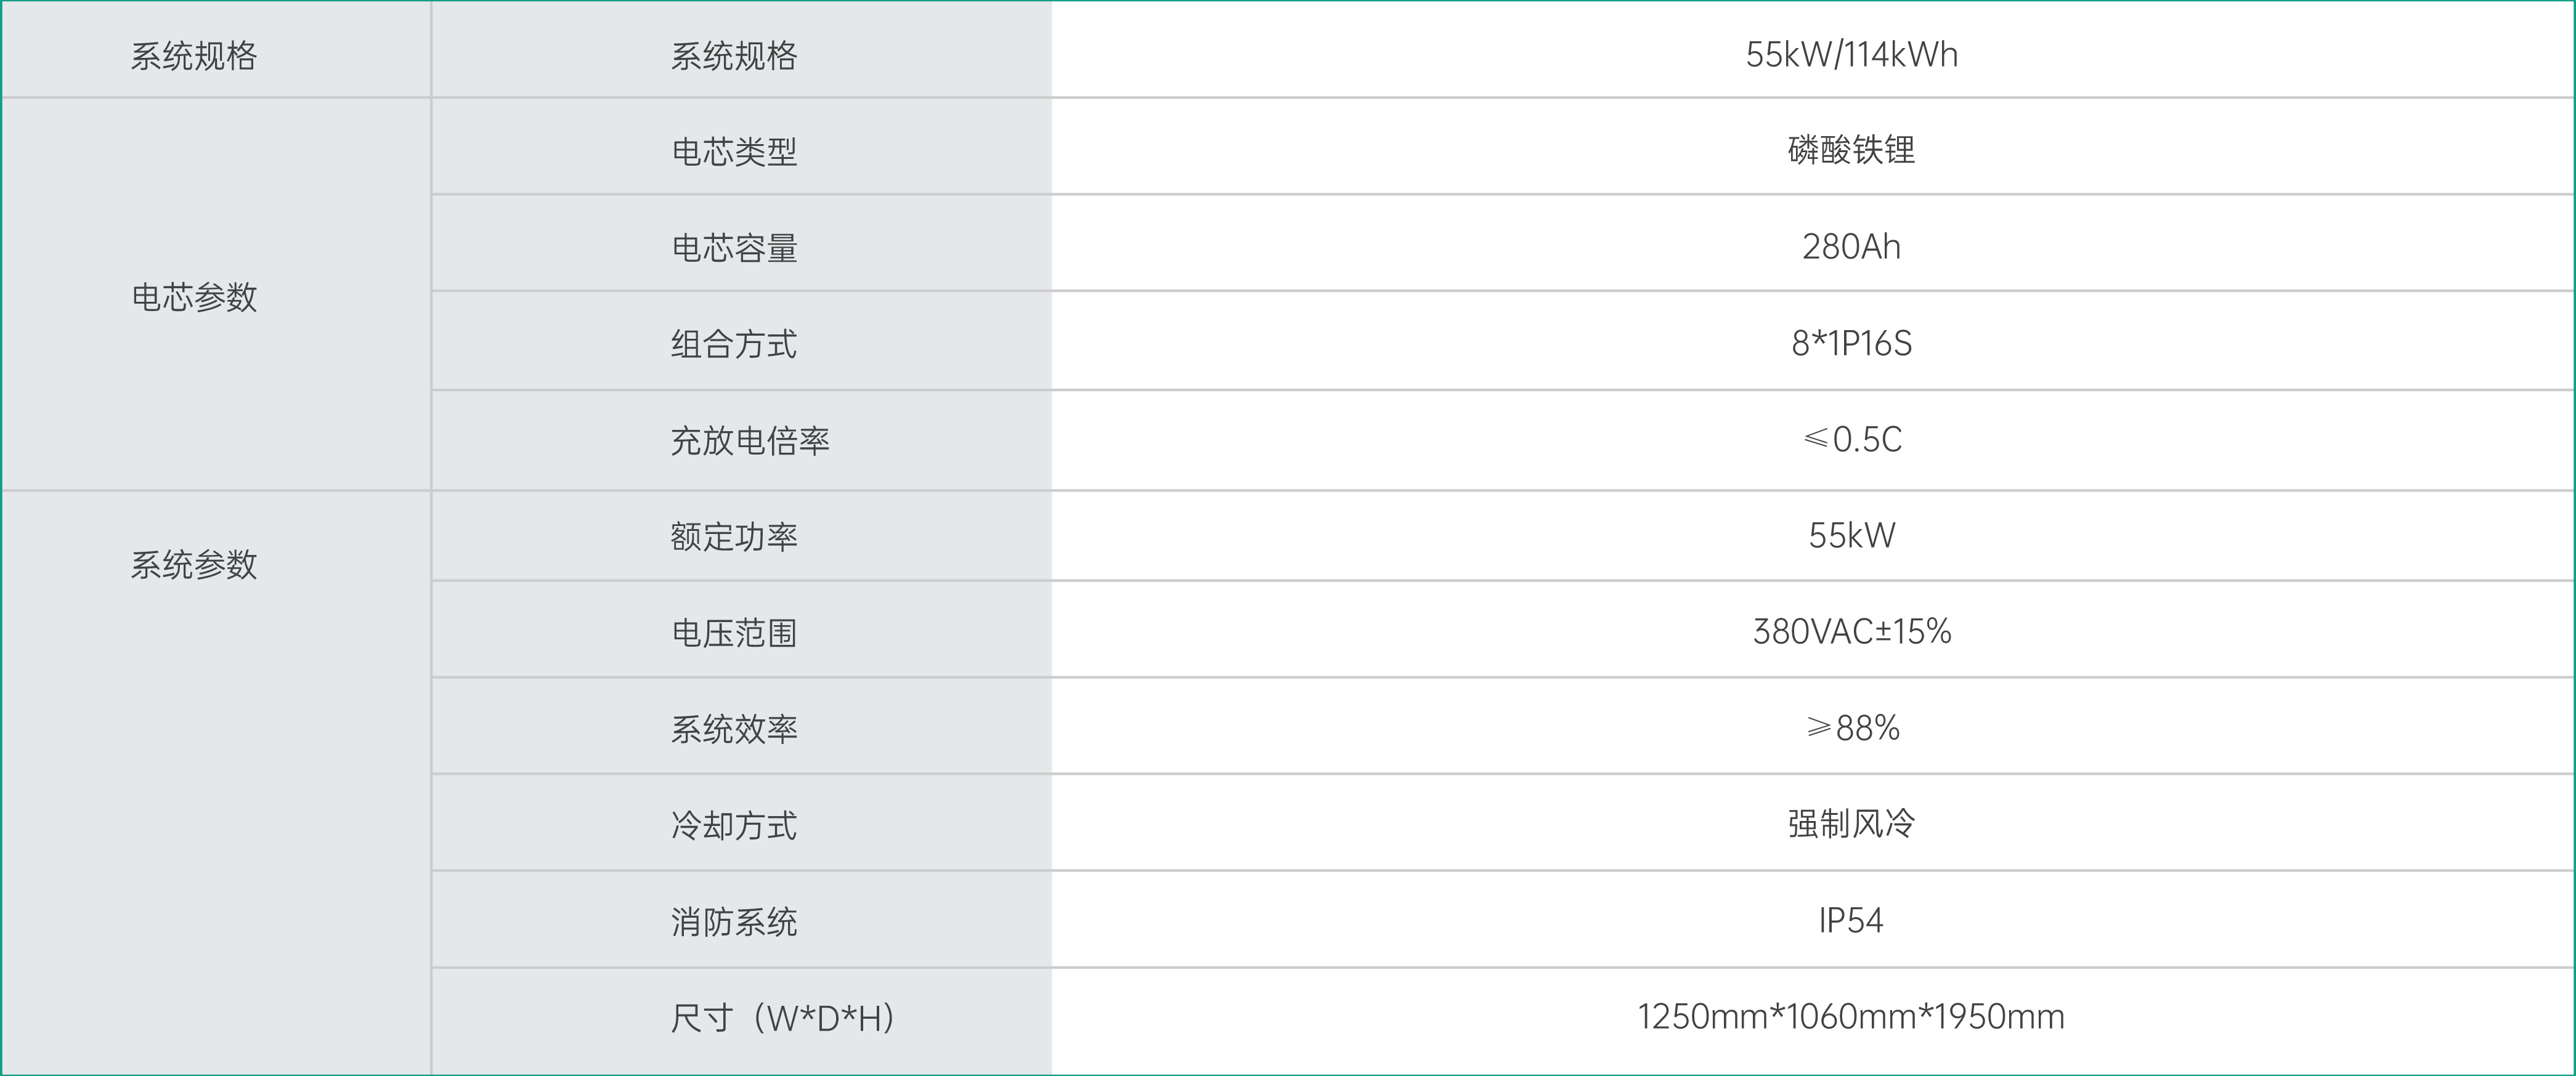2576x1076 pixels.
Task: Click the 380VAC±15% voltage range value
Action: [x=1851, y=631]
